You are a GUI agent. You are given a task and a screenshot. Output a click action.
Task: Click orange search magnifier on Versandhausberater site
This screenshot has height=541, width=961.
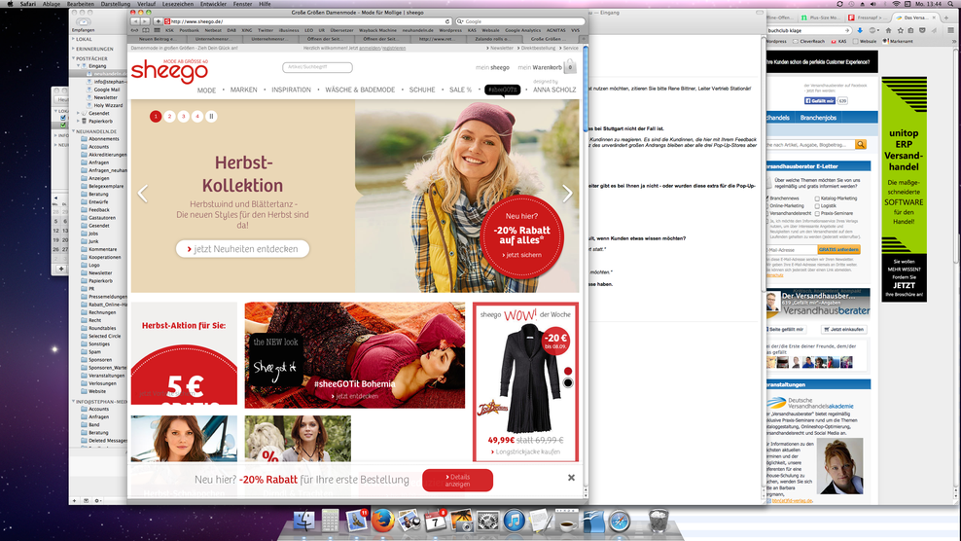(861, 144)
